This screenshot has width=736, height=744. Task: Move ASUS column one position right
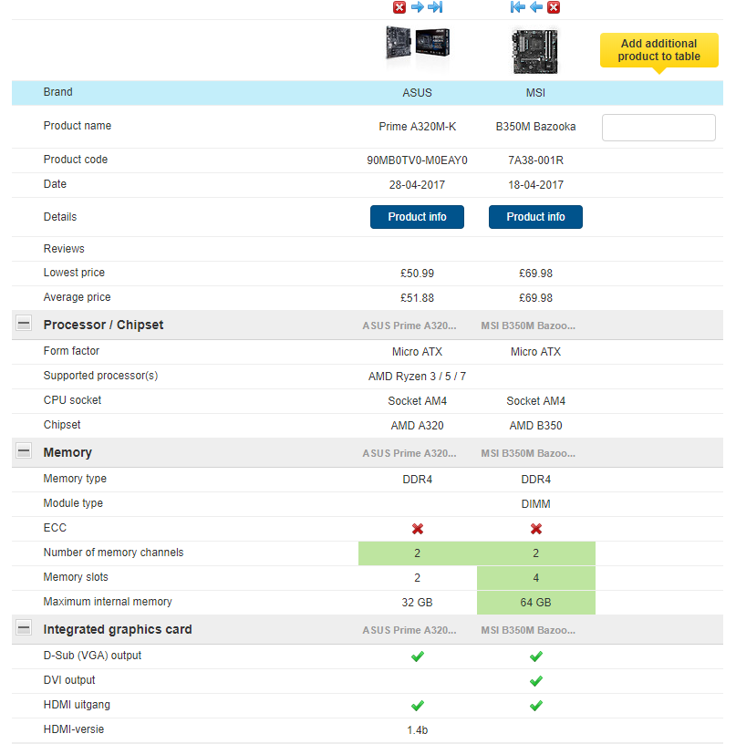(417, 7)
